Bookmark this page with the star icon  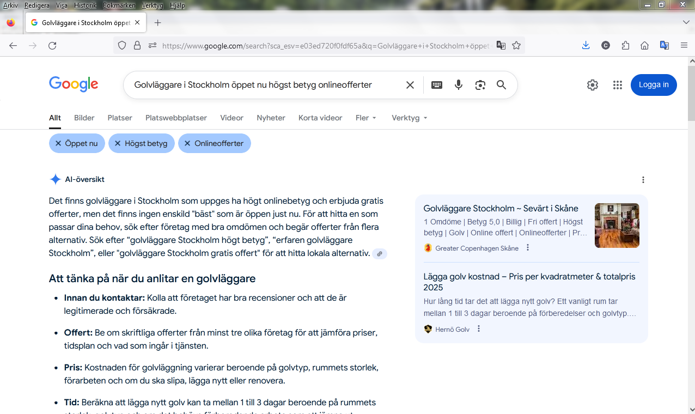coord(516,46)
